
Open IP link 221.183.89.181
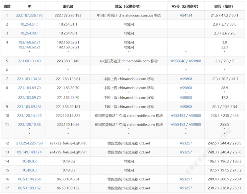pos(29,107)
